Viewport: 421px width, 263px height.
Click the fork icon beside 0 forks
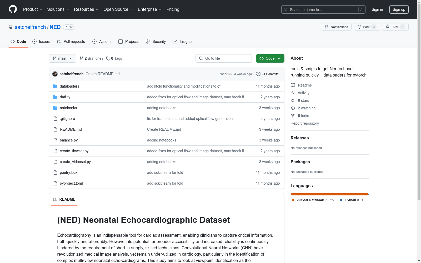point(293,116)
